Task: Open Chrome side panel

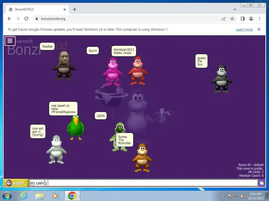Action: pyautogui.click(x=243, y=19)
